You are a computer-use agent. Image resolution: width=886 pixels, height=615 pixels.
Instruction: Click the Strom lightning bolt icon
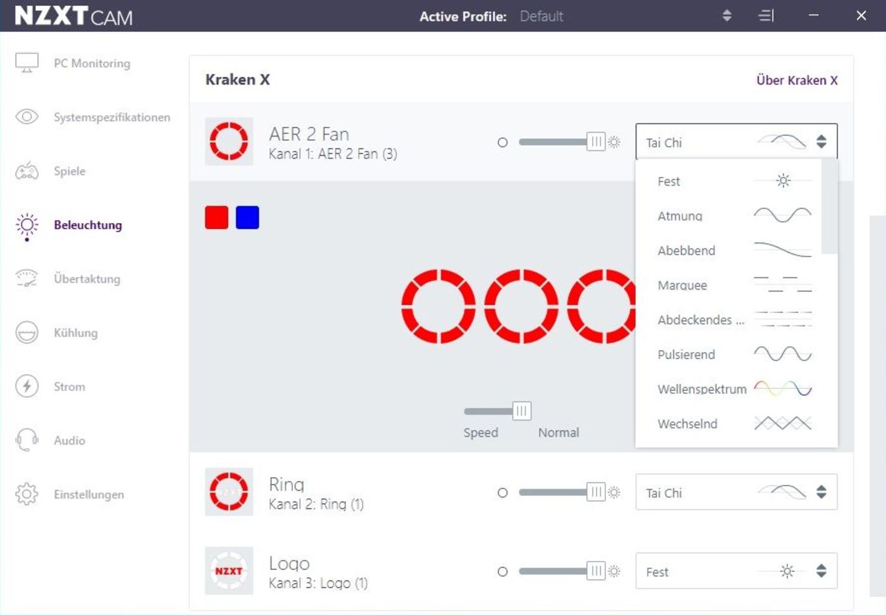27,387
